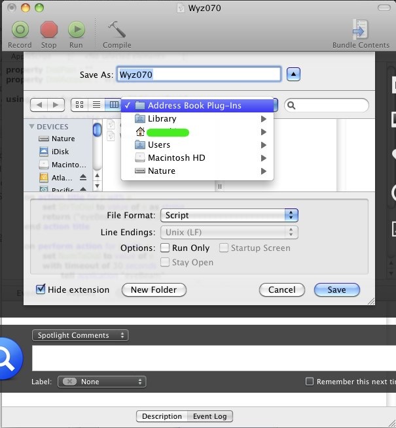Click the Stop toolbar button
The image size is (396, 428).
(49, 35)
